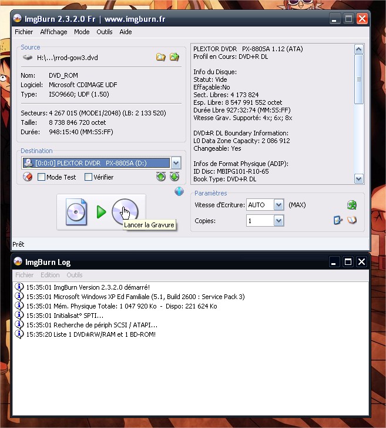Screen dimensions: 386x428
Task: Click the 'L0 Data Zone Capacity' line
Action: point(241,141)
